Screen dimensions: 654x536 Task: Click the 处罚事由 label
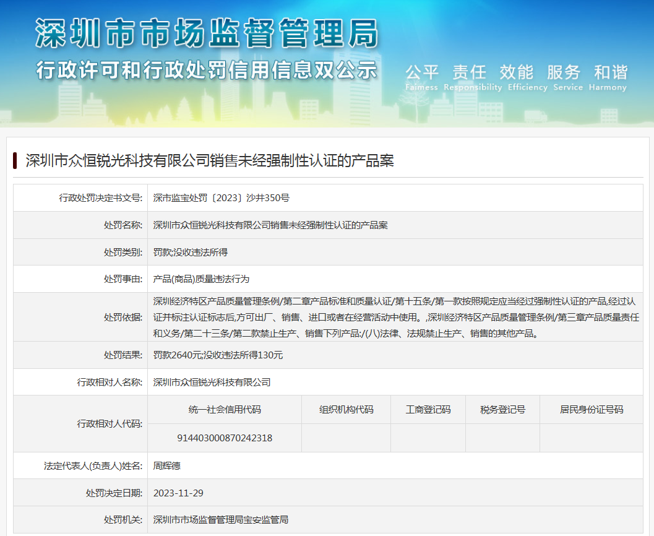pos(123,279)
